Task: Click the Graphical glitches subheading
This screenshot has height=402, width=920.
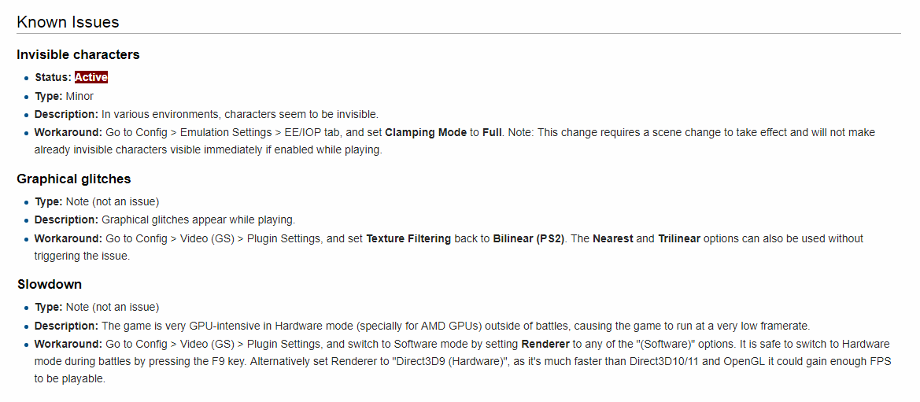Action: tap(73, 179)
